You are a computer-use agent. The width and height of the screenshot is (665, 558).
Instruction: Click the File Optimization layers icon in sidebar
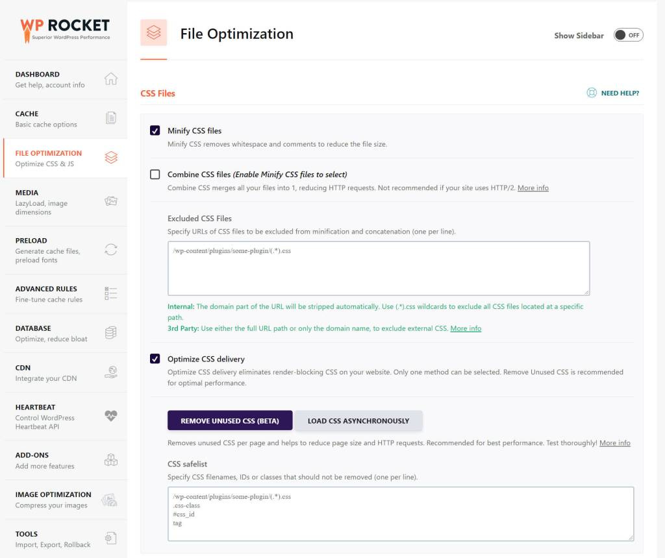[110, 157]
